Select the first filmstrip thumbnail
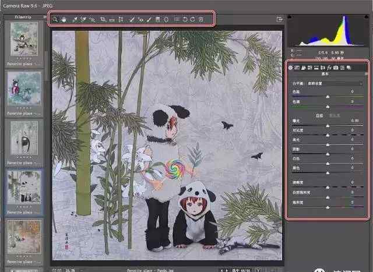 [x=24, y=39]
